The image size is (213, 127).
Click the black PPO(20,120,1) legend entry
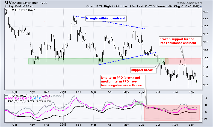28,101
